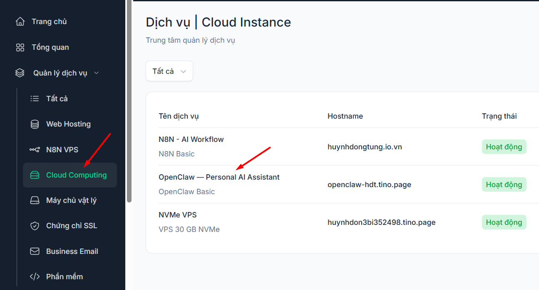The image size is (539, 290).
Task: Select Web Hosting in the sidebar menu
Action: point(68,124)
